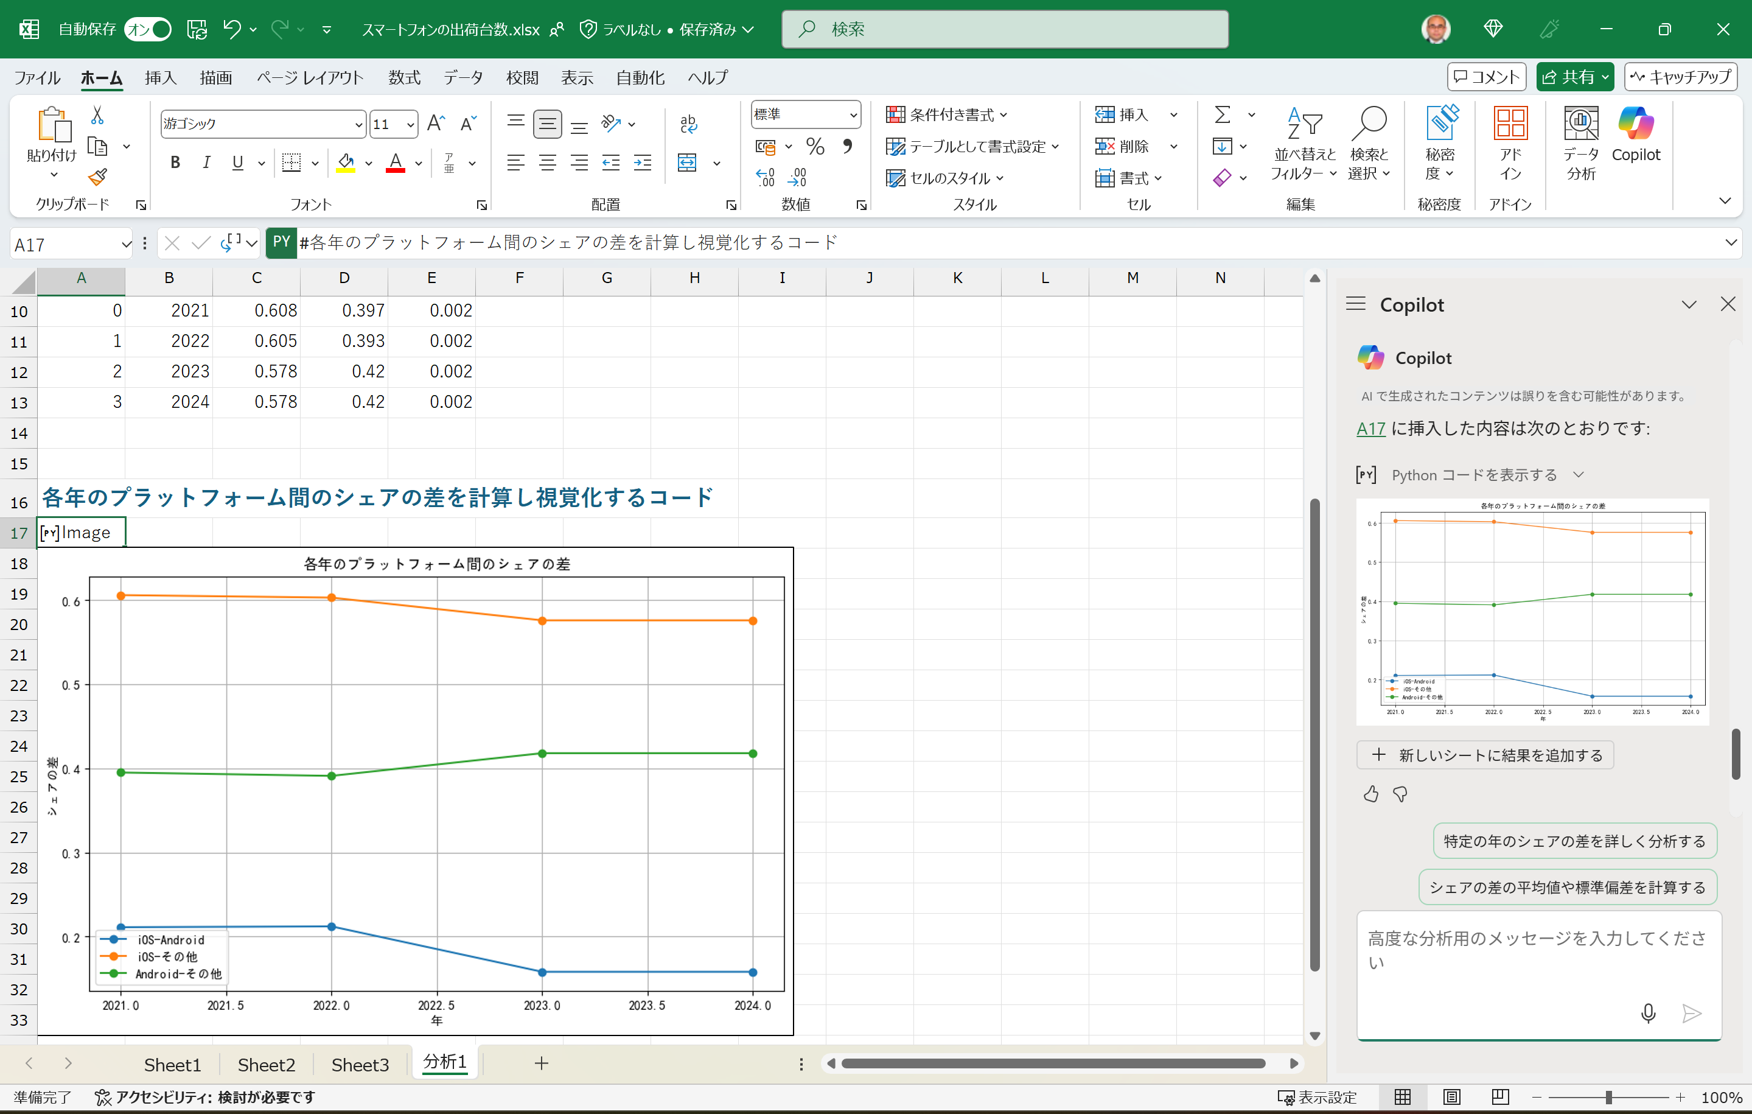
Task: Click the AutoSum (Σ) icon
Action: coord(1224,114)
